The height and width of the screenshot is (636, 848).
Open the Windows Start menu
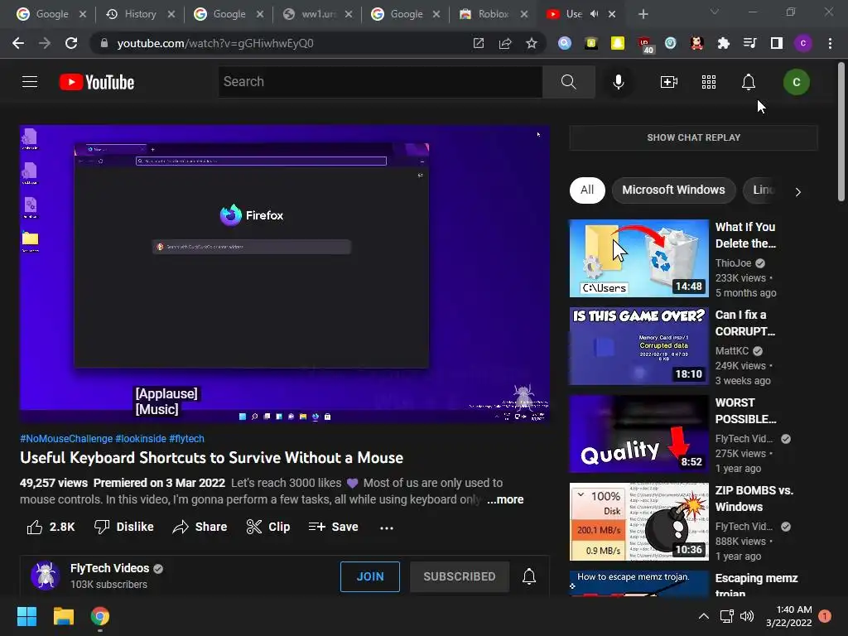pyautogui.click(x=26, y=616)
